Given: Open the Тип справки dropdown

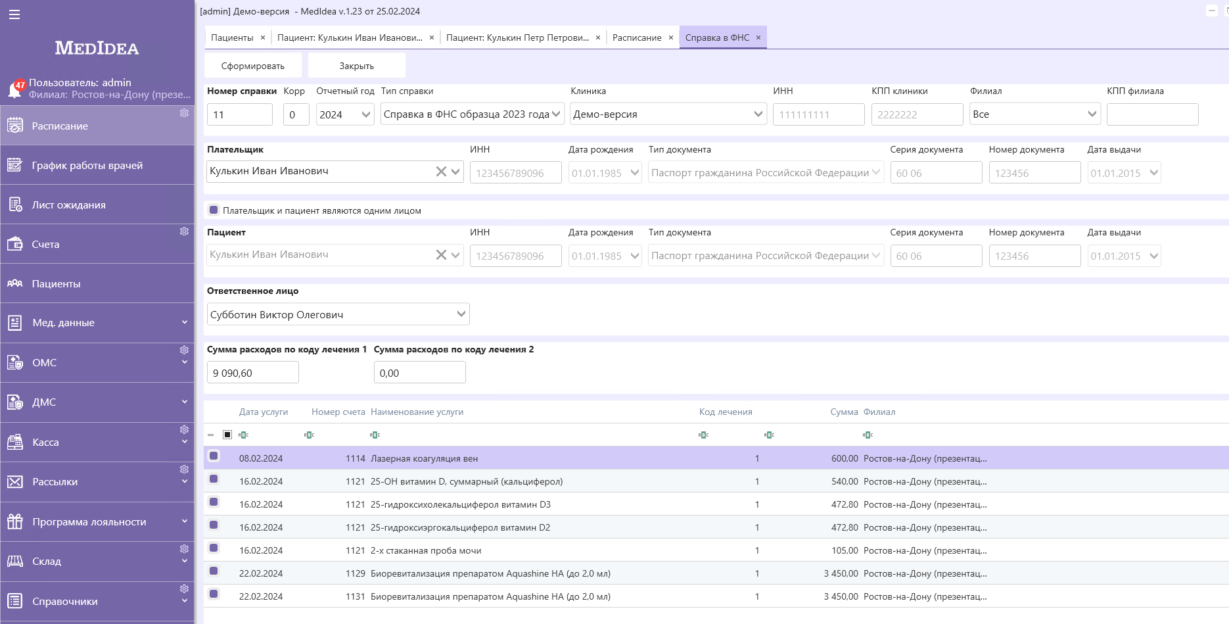Looking at the screenshot, I should 556,114.
